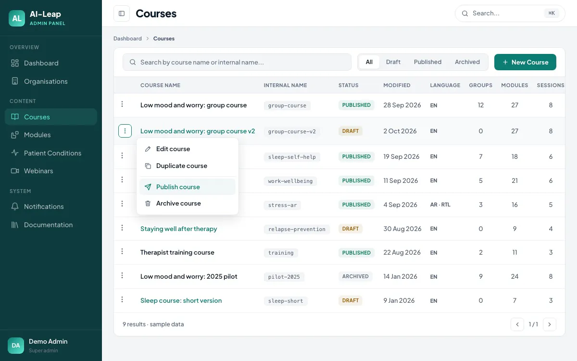
Task: Choose Publish course in the menu
Action: click(188, 187)
